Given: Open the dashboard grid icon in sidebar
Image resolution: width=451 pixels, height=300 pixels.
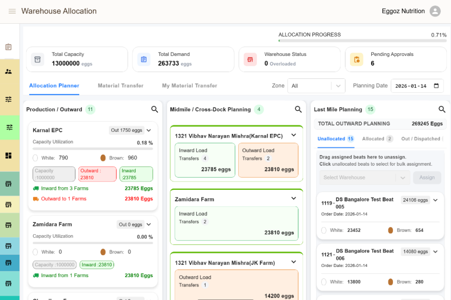Looking at the screenshot, I should tap(8, 156).
